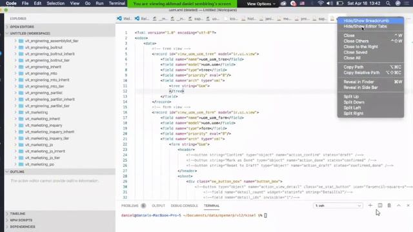
Task: Click in the terminal prompt input area
Action: click(265, 215)
